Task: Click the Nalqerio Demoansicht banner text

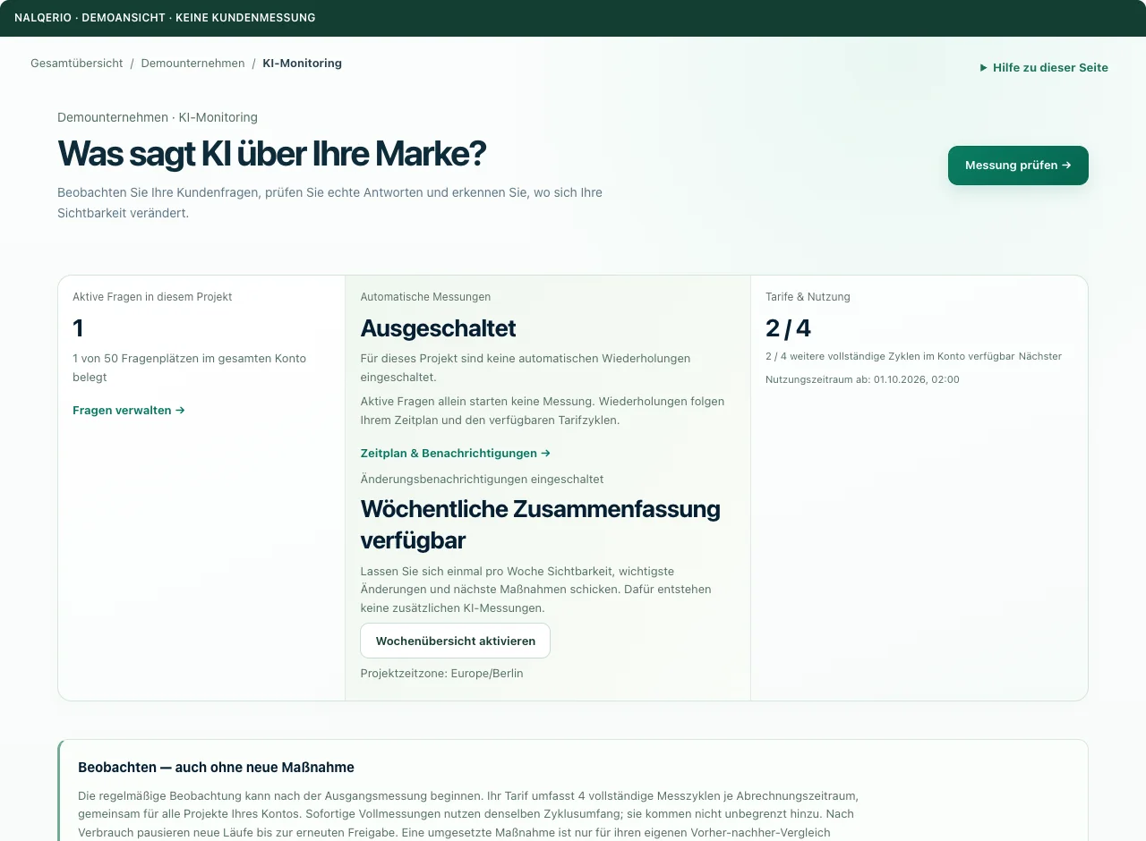Action: [165, 18]
